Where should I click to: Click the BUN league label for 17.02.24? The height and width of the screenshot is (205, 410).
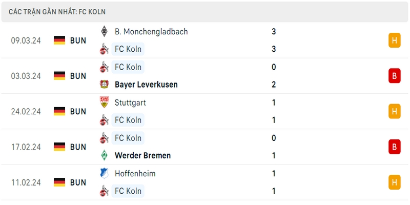(x=78, y=147)
